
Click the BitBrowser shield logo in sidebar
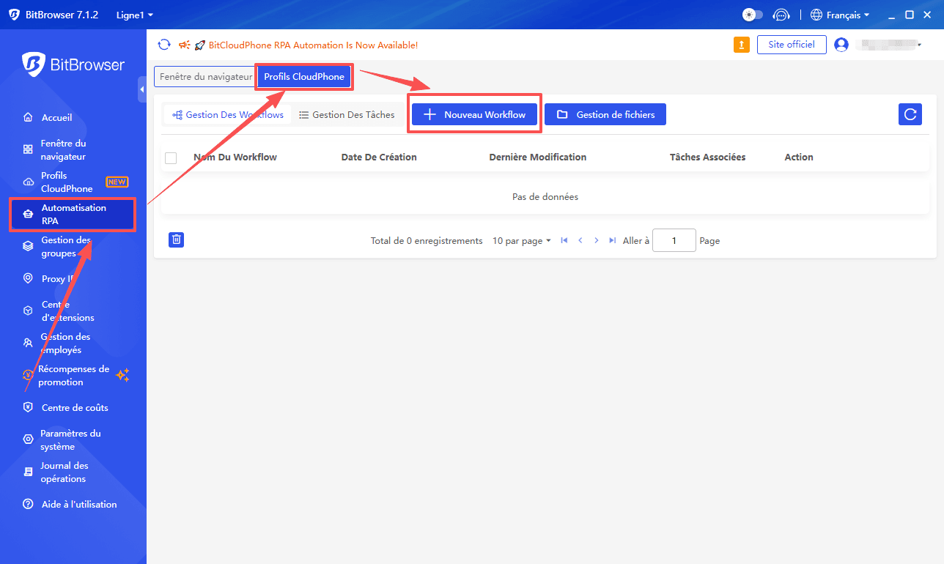[x=34, y=64]
